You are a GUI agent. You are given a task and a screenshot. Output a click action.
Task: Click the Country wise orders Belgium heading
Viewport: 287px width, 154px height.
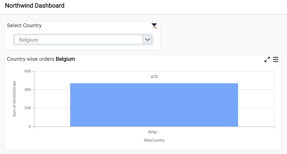pyautogui.click(x=41, y=59)
